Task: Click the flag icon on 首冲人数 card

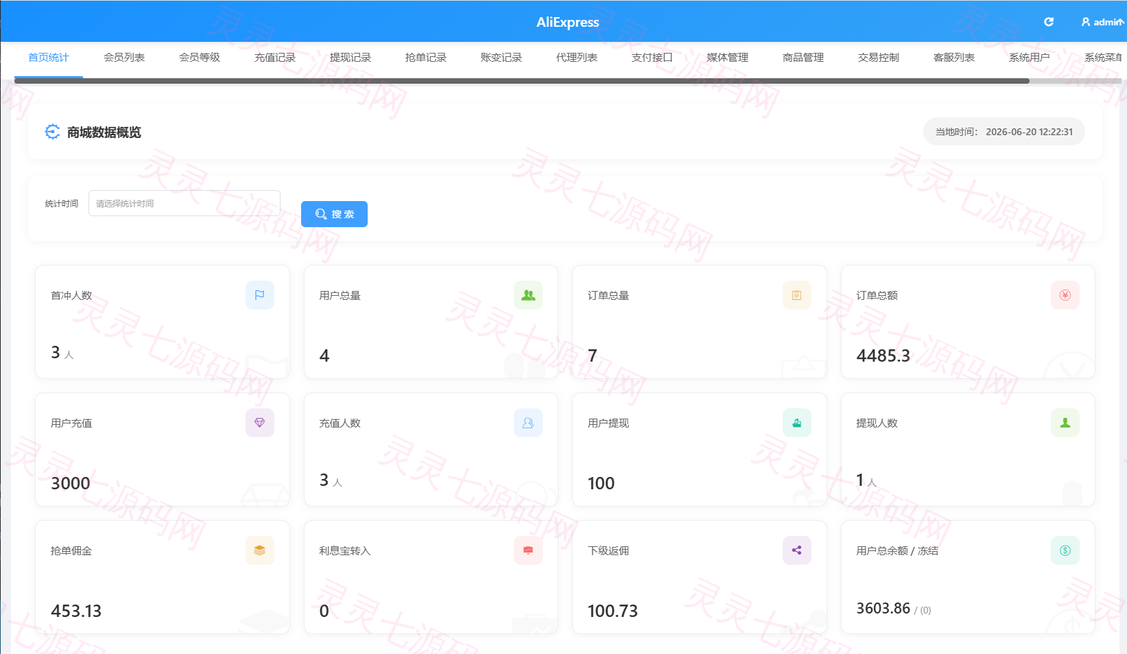Action: point(260,295)
